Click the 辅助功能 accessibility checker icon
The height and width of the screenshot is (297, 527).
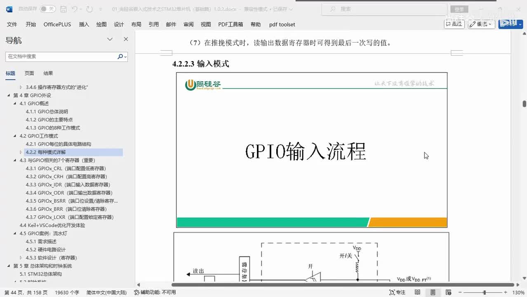tap(137, 292)
